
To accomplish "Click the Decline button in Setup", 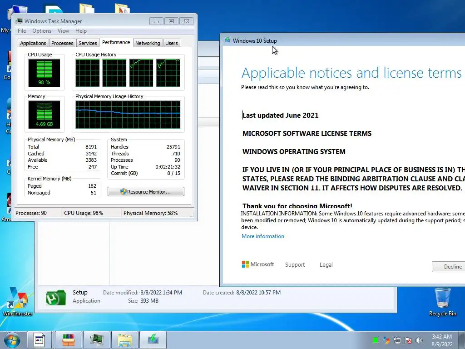I will [448, 266].
